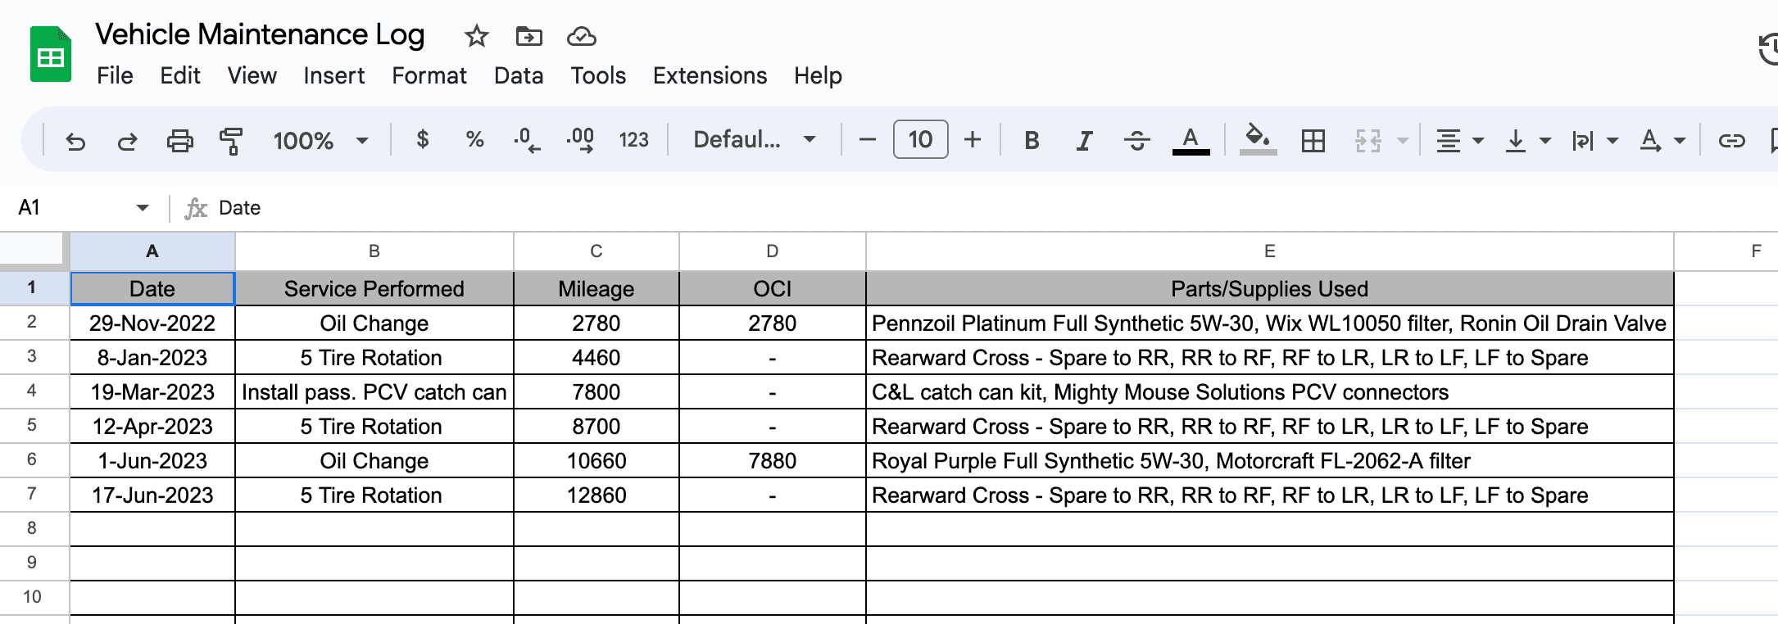Image resolution: width=1778 pixels, height=624 pixels.
Task: Open the Google Sheets home icon
Action: pos(51,55)
